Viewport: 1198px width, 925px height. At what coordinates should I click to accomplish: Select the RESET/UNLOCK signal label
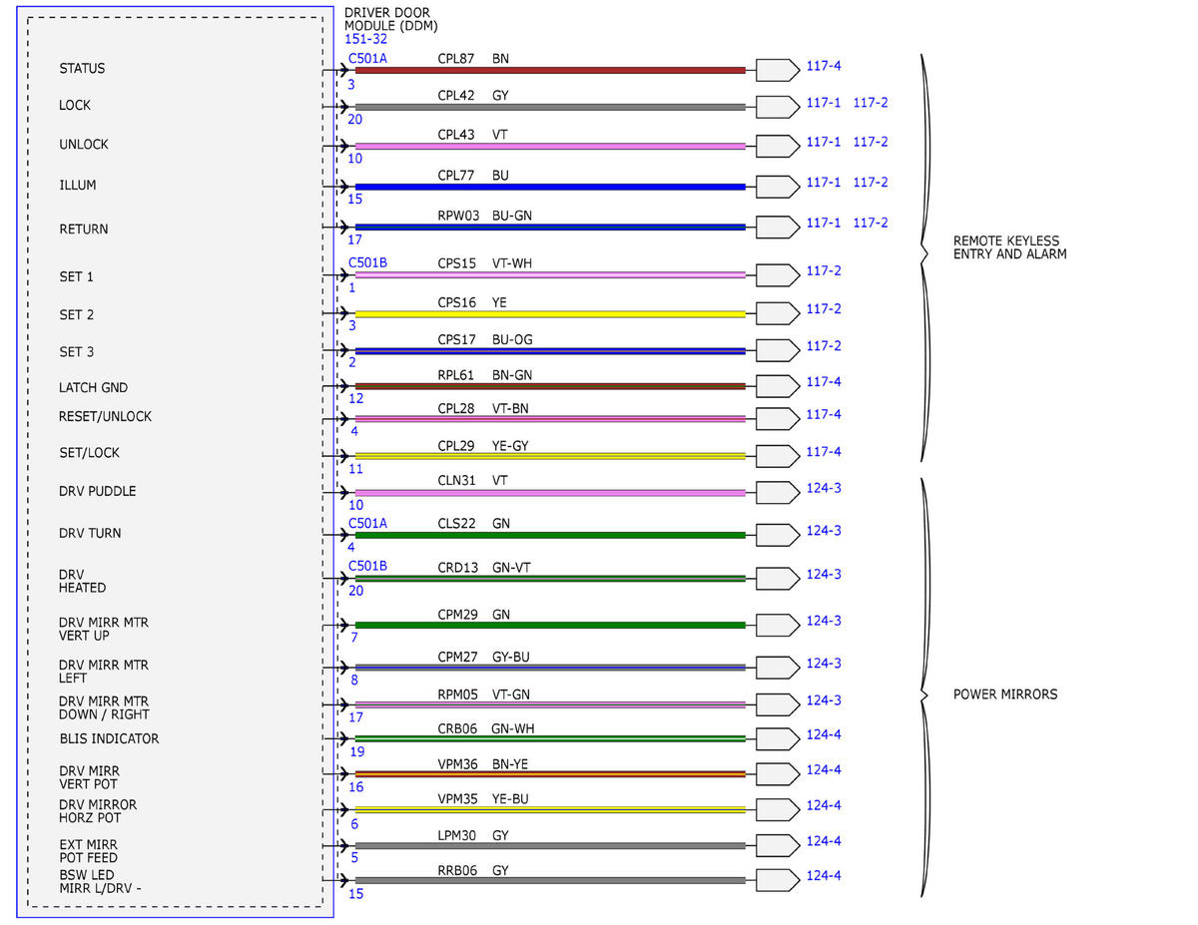[x=106, y=416]
